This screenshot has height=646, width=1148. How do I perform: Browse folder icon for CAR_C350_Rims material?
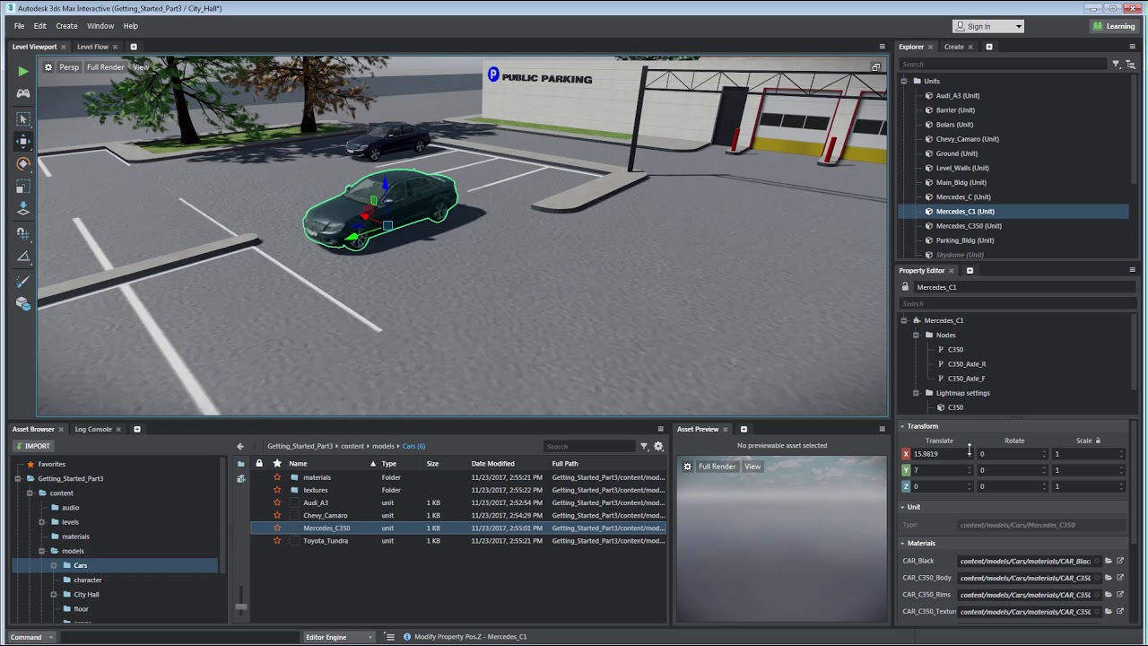(x=1109, y=594)
